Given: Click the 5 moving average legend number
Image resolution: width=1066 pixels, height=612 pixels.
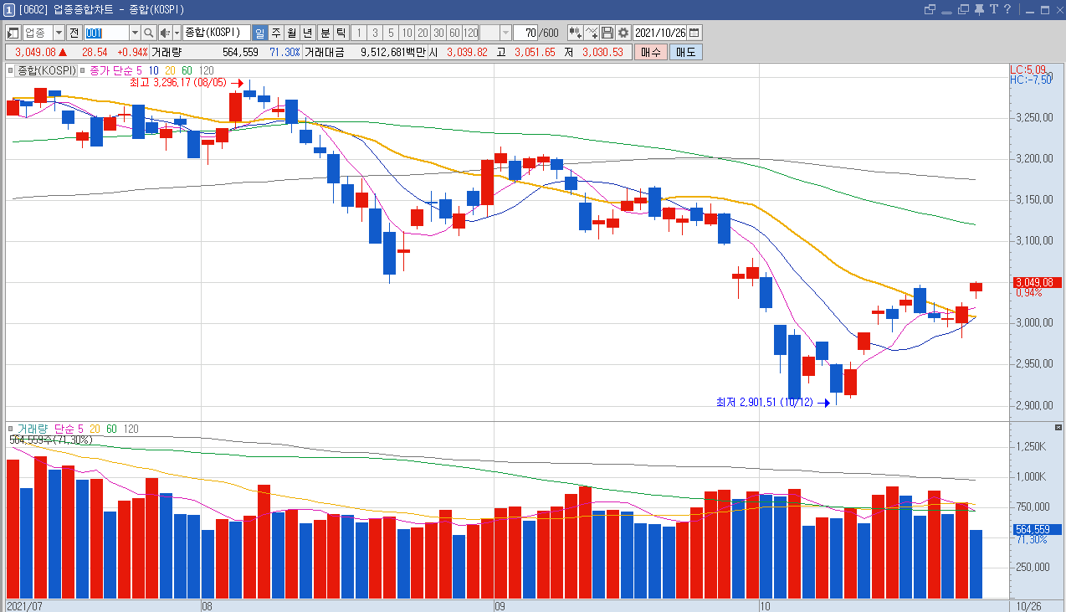Looking at the screenshot, I should 139,70.
